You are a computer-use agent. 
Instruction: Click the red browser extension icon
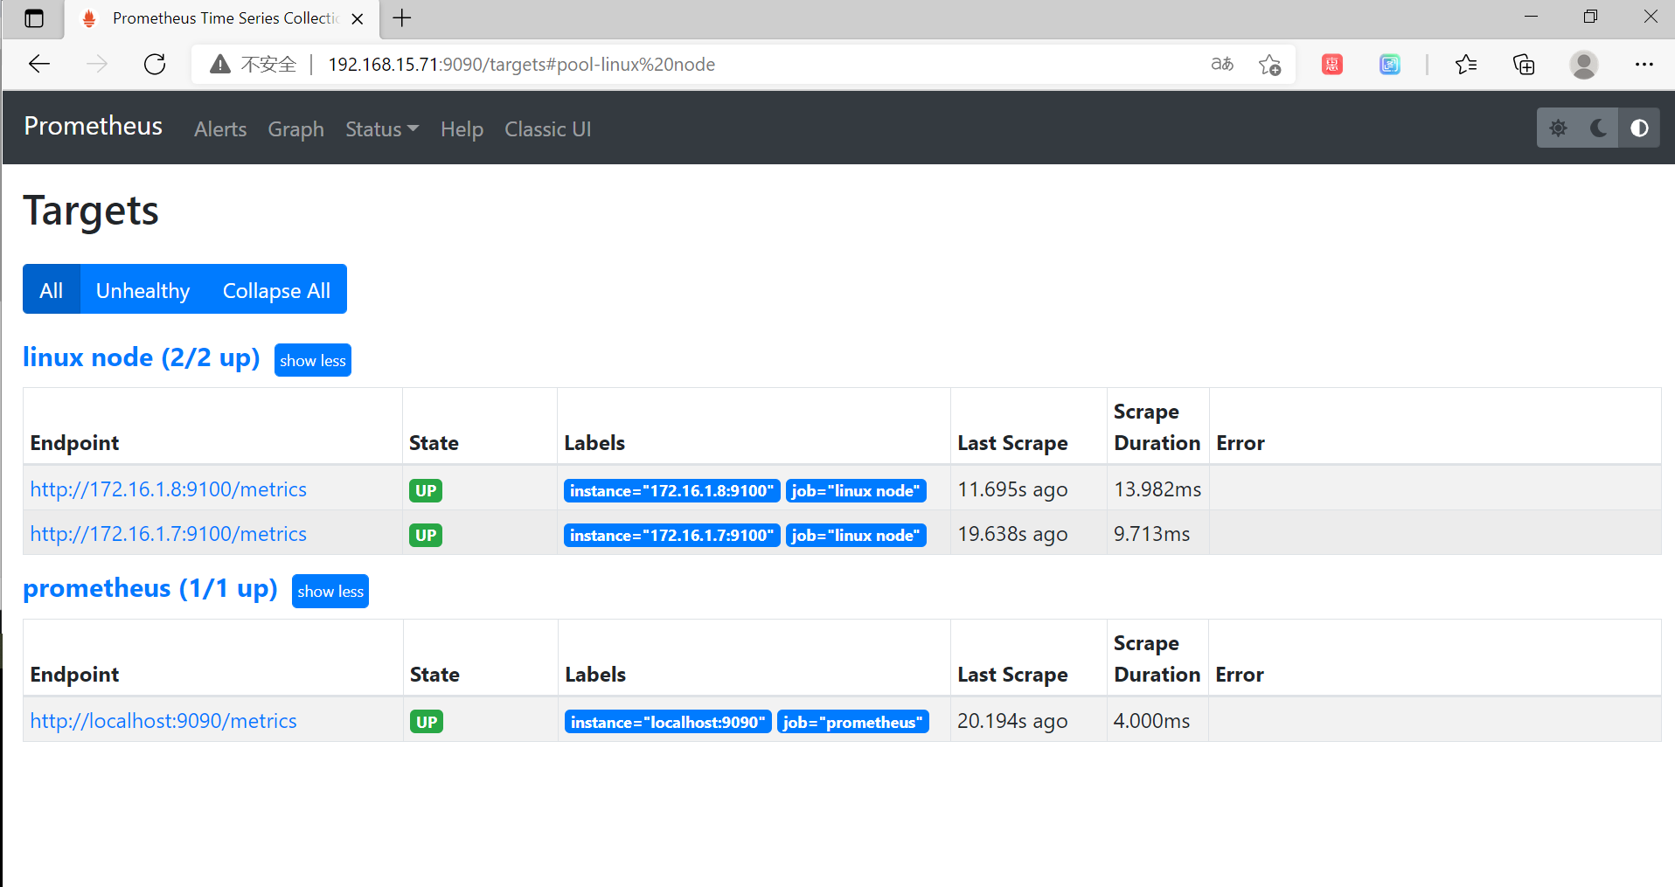1332,64
